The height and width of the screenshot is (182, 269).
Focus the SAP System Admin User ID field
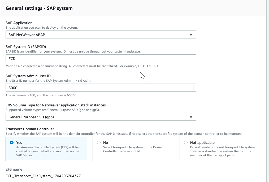(101, 88)
